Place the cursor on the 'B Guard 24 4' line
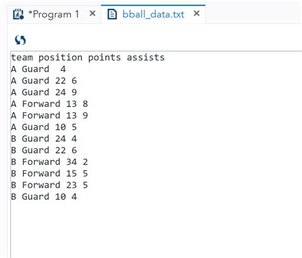The image size is (302, 258). 44,139
